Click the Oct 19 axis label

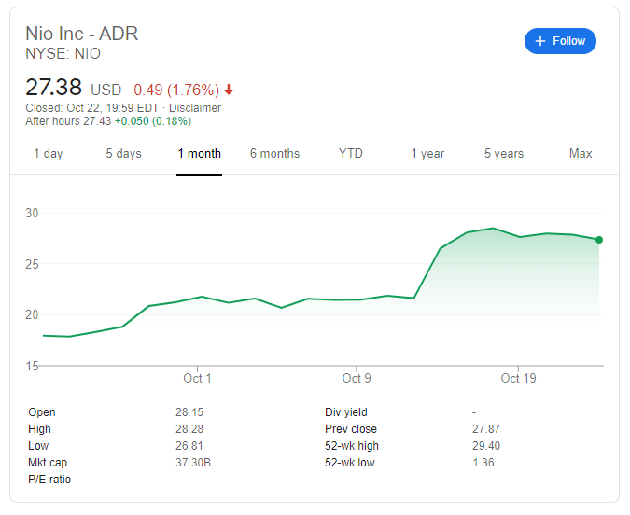[518, 378]
